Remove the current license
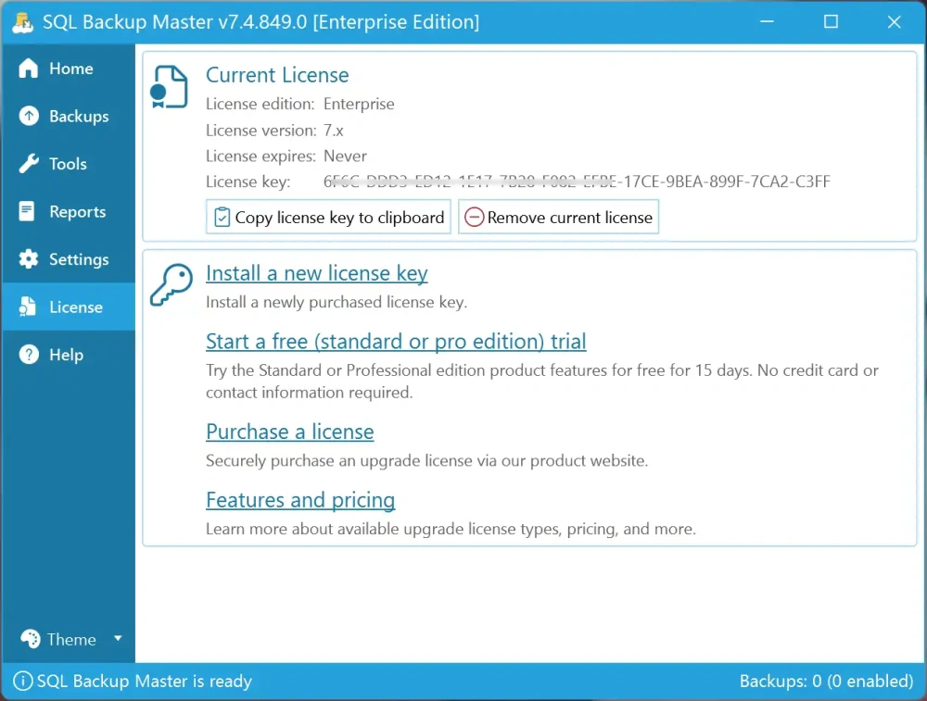This screenshot has width=927, height=701. (558, 217)
